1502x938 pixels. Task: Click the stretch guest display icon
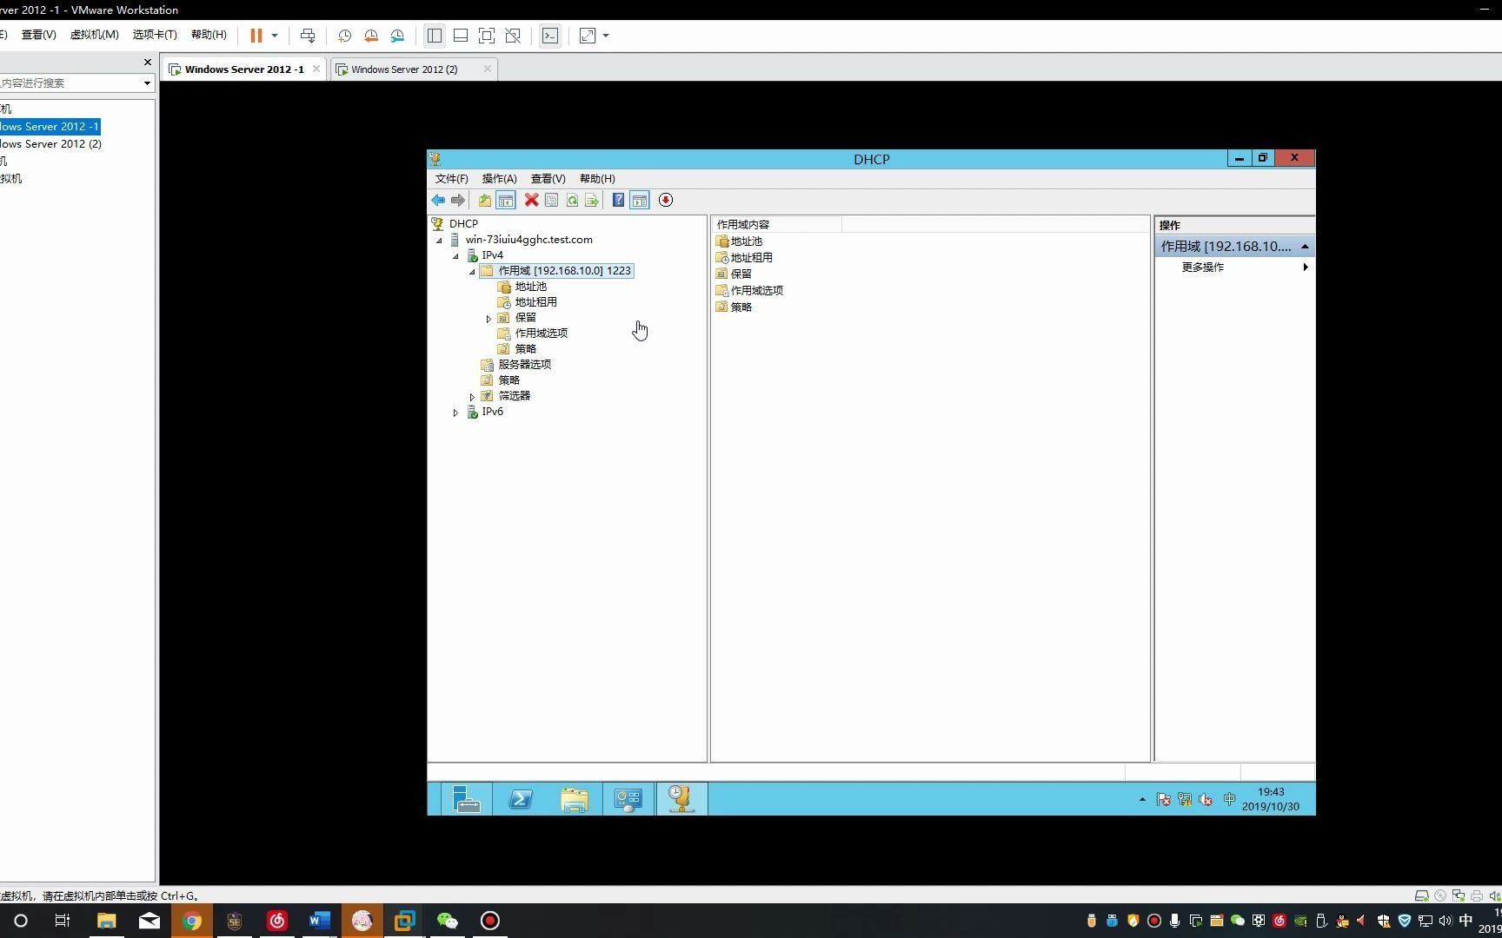[588, 36]
